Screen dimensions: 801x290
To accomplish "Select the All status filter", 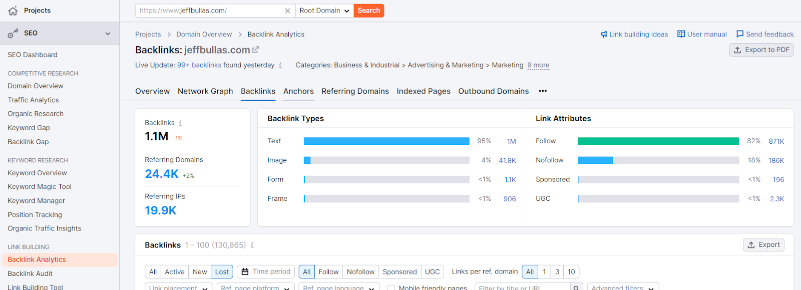I will click(x=153, y=271).
